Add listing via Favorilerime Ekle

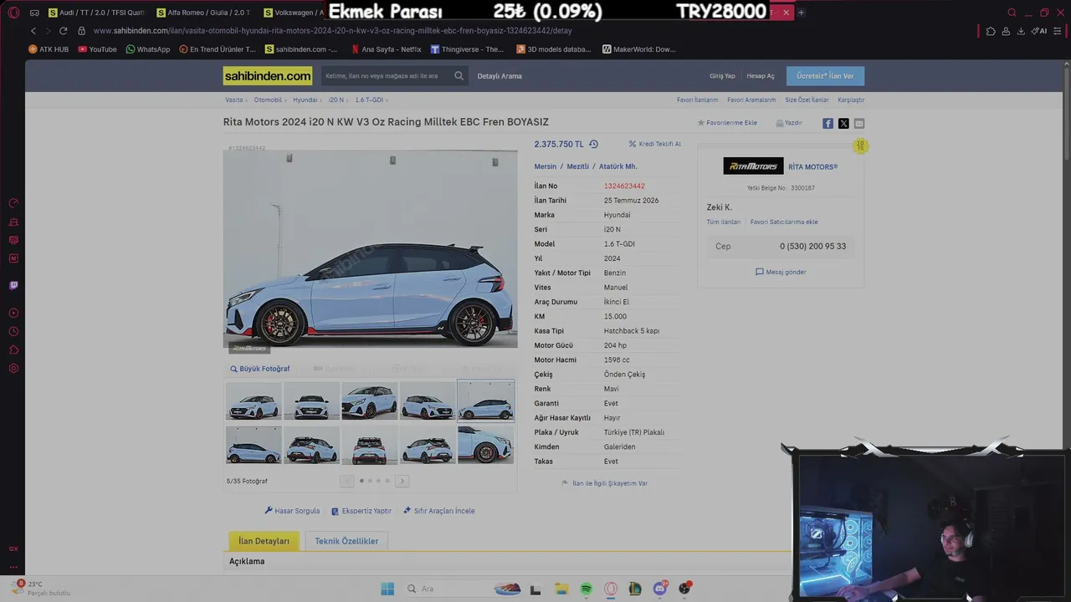(727, 123)
